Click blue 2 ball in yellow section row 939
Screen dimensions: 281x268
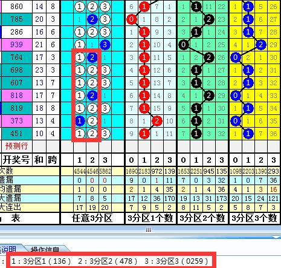tap(260, 45)
